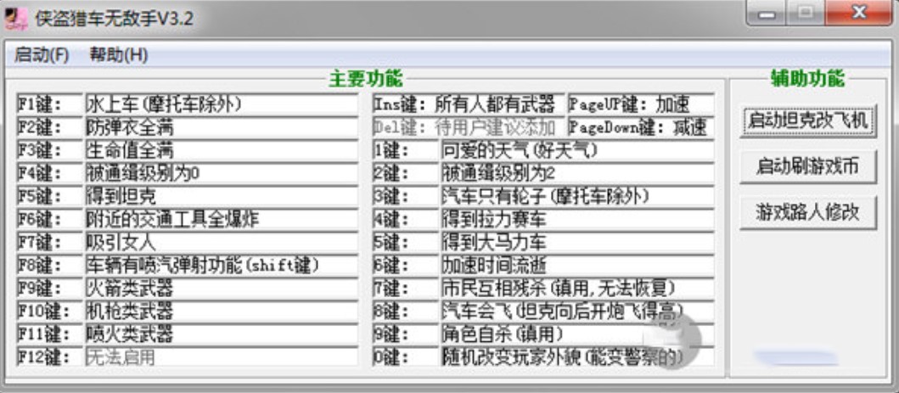
Task: Click the F12键 label
Action: point(50,357)
